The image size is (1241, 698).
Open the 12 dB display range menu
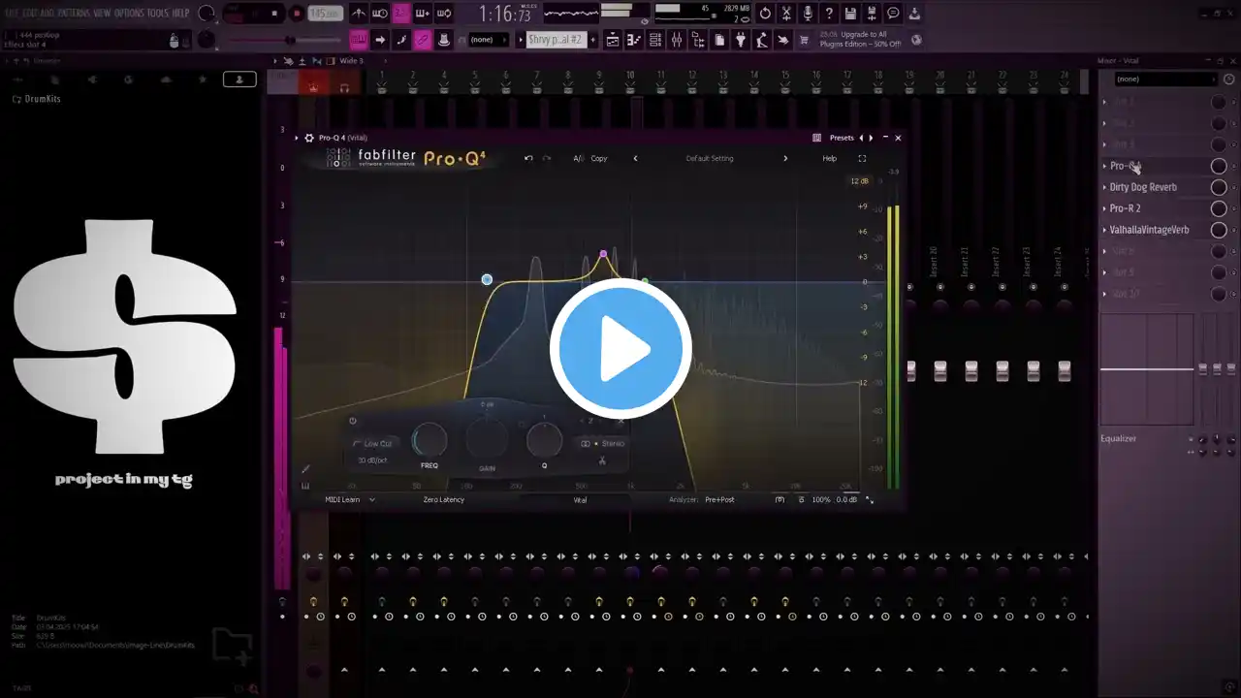pos(859,181)
